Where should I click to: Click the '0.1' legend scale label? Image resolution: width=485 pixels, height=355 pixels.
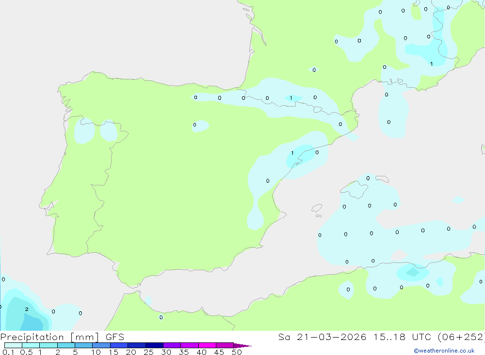[x=8, y=352]
